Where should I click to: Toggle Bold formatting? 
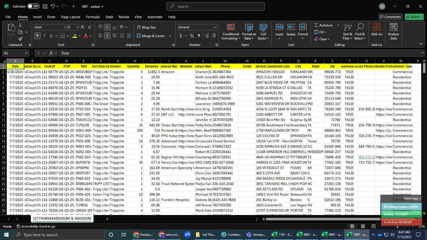pos(37,36)
